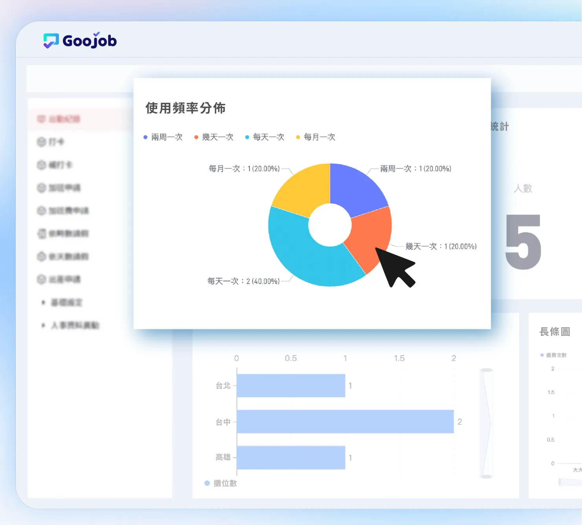
Task: Click the label 每天一次：2 (40.00%)
Action: [x=244, y=282]
